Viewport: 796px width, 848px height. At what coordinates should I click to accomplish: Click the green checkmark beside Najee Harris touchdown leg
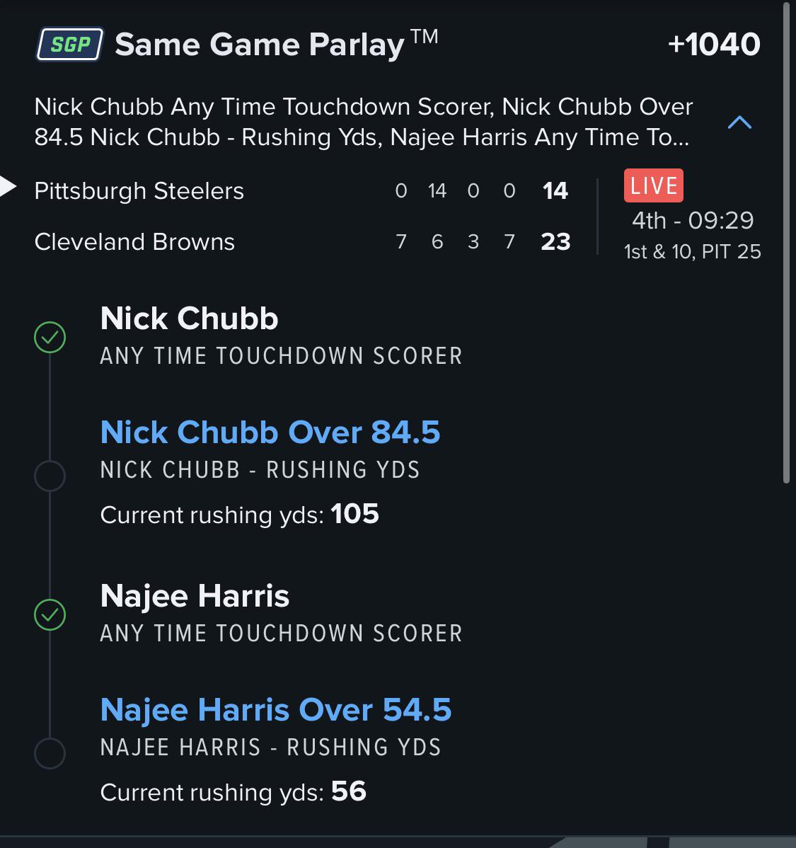click(48, 615)
